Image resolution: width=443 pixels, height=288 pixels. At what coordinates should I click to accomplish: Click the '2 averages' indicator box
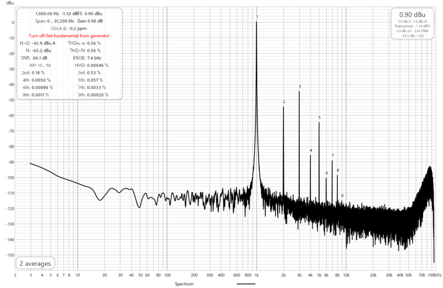coord(35,263)
